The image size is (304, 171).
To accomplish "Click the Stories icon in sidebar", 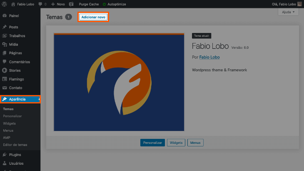I will click(x=5, y=70).
